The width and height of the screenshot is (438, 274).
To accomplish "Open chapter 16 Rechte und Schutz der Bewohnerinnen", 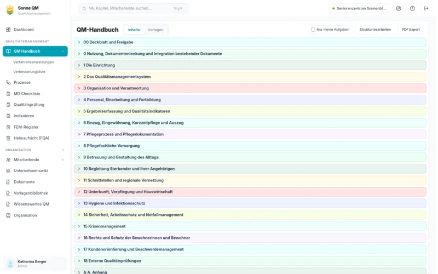I will click(250, 238).
